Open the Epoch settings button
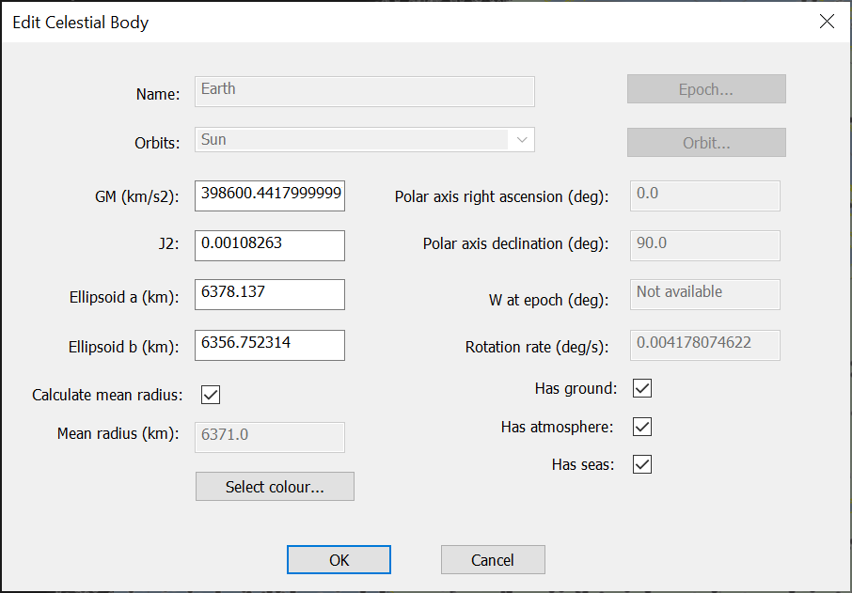 tap(706, 89)
